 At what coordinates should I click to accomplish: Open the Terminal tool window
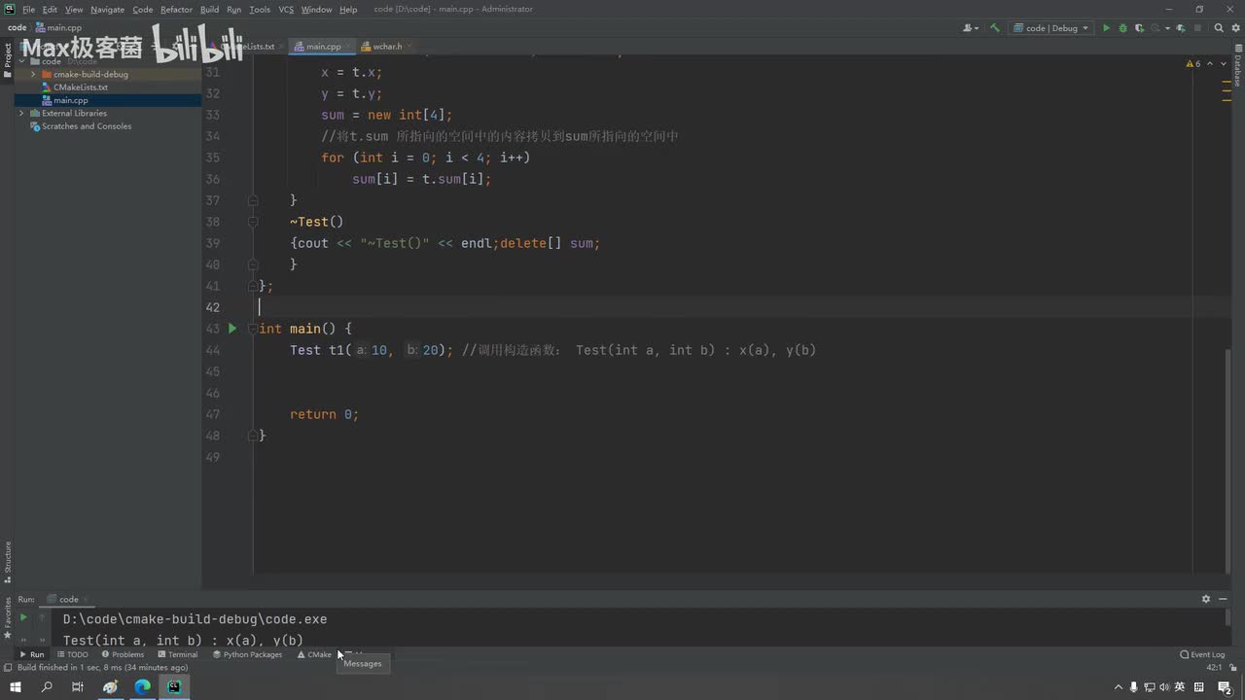coord(177,654)
